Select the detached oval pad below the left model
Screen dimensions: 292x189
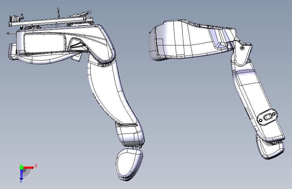[x=129, y=164]
